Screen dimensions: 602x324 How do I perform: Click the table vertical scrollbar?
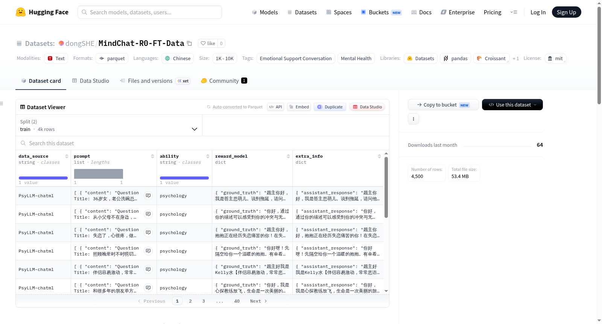pos(386,187)
